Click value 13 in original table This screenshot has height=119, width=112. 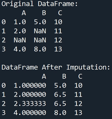pos(58,49)
